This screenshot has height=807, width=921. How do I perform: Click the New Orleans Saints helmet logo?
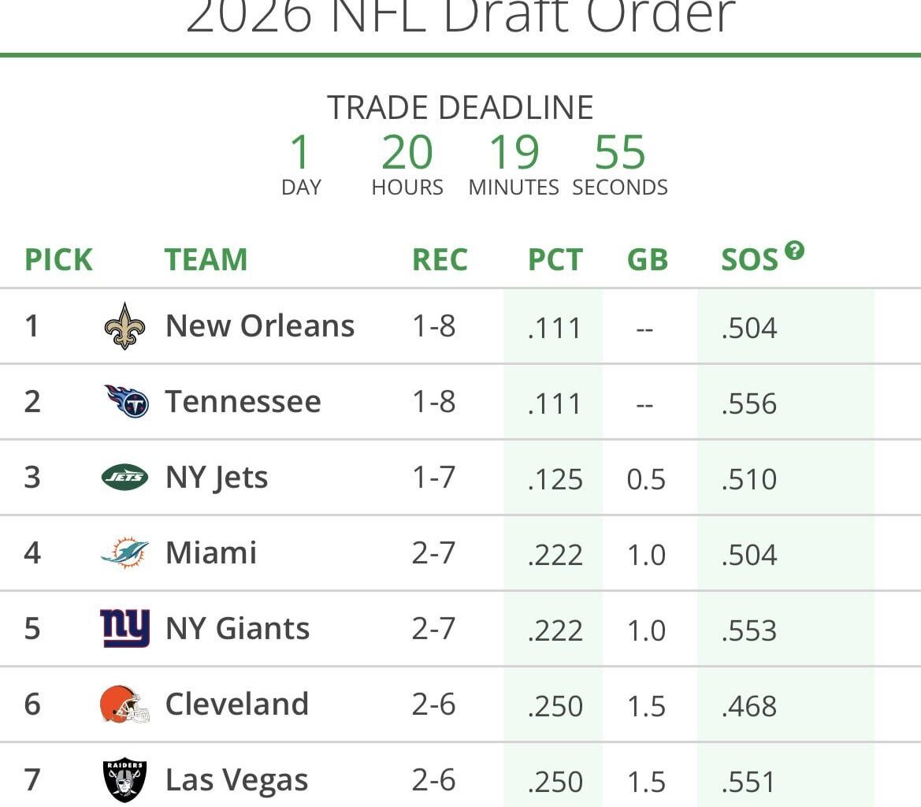coord(126,325)
